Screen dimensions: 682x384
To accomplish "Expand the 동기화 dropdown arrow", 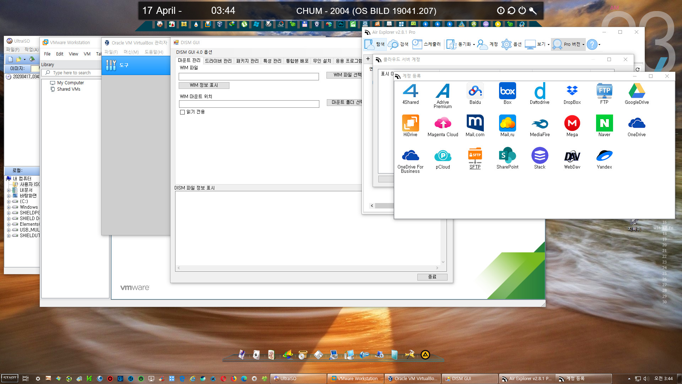I will pos(474,45).
